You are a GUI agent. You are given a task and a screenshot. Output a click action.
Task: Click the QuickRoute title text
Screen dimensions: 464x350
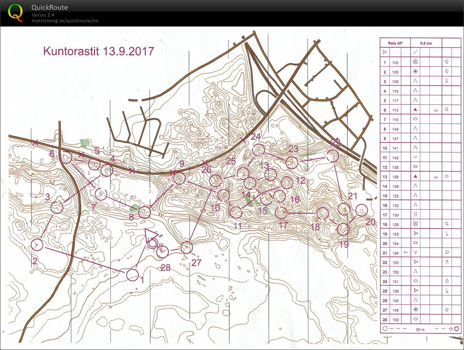tap(50, 8)
